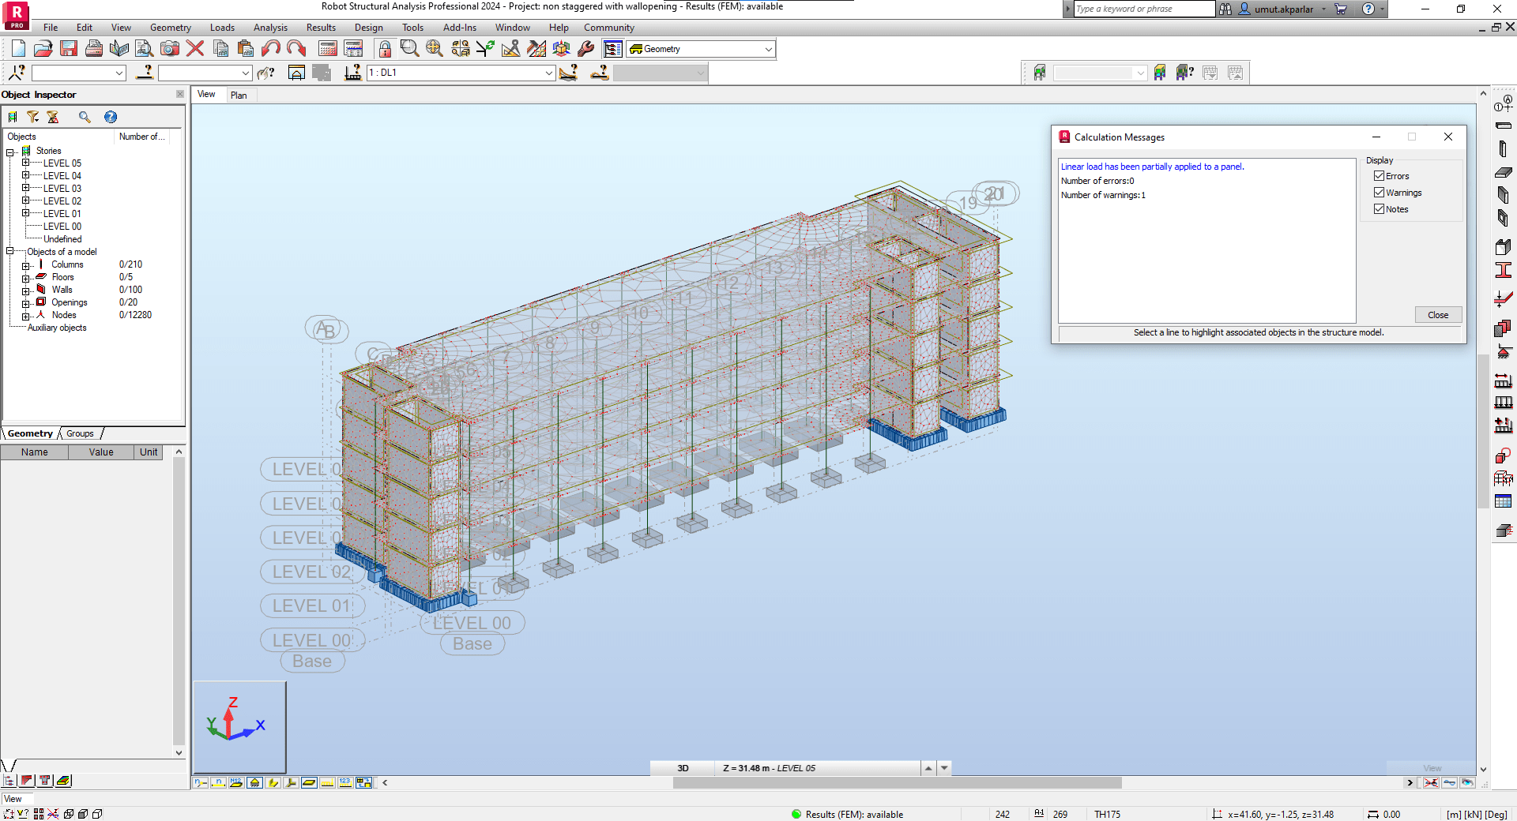Open Job Preferences wrench icon
This screenshot has height=821, width=1517.
point(585,49)
